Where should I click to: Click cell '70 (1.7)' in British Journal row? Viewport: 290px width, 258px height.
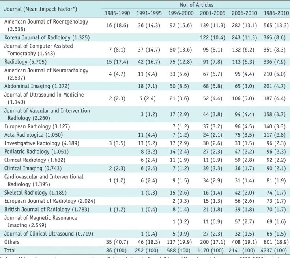click(x=276, y=210)
